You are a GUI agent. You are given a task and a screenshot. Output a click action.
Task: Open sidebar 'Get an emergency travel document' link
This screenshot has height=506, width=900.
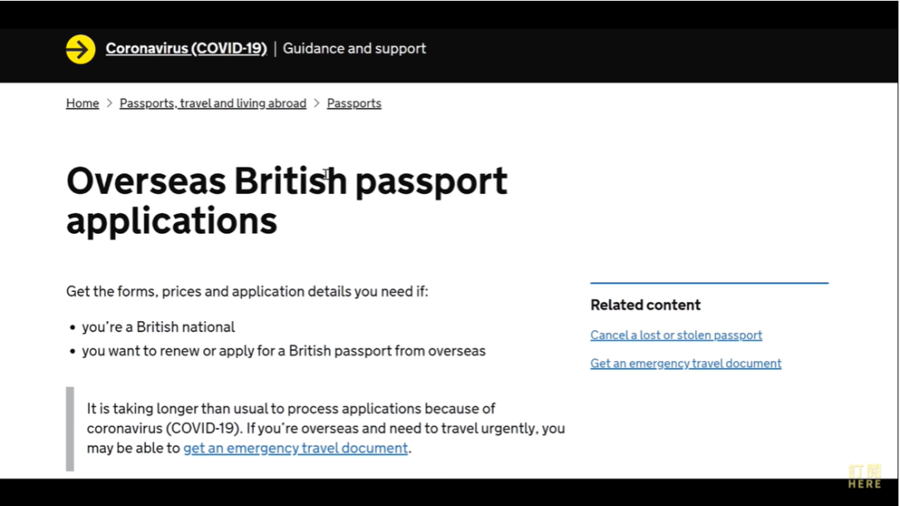click(x=686, y=364)
